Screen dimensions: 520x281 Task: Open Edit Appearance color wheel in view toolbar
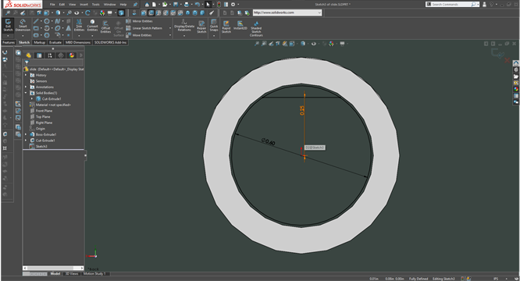coord(331,44)
